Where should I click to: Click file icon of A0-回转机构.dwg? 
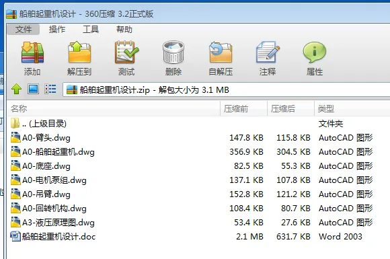tap(15, 208)
